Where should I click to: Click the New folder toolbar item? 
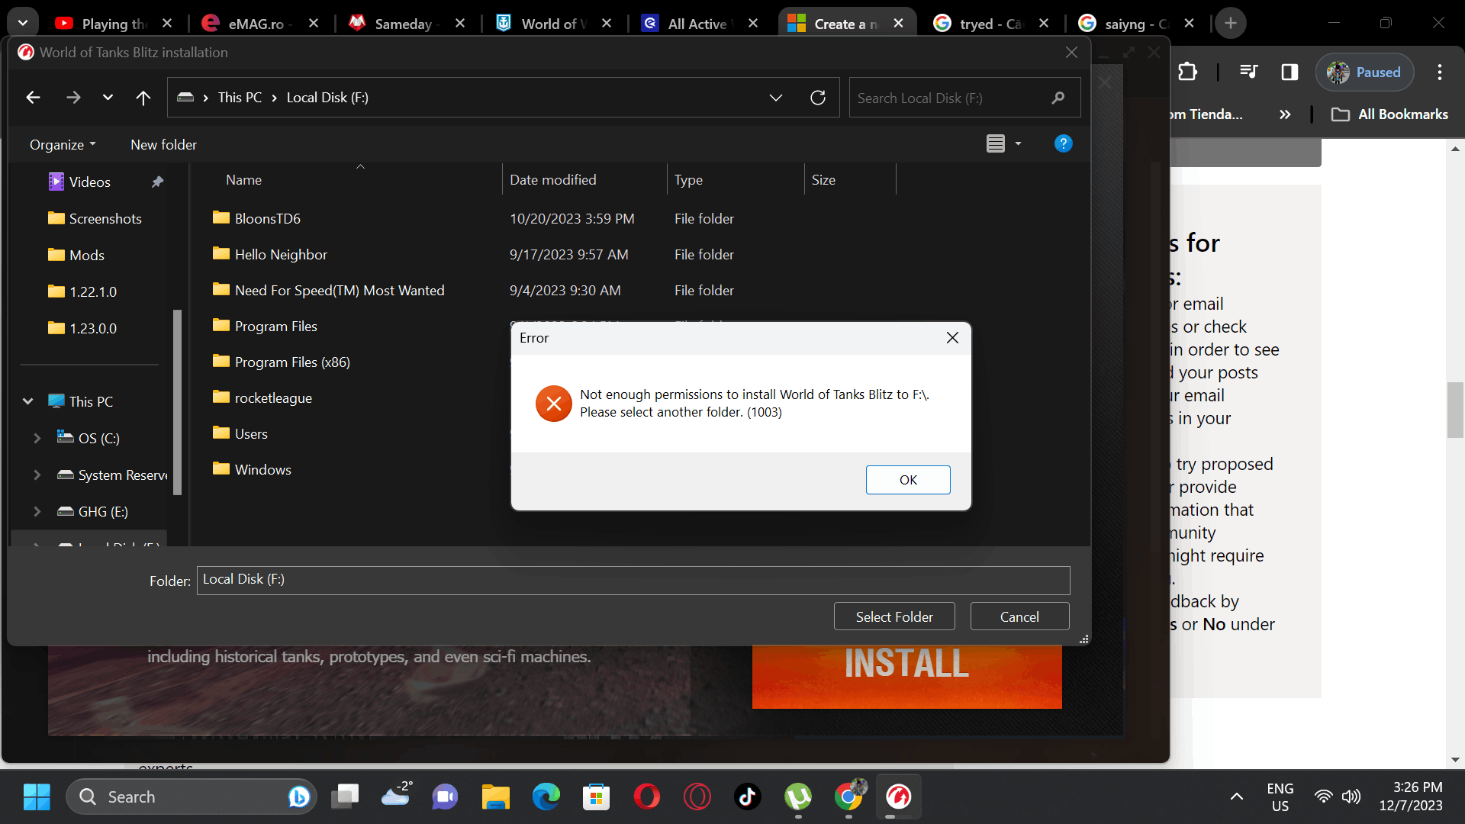163,144
